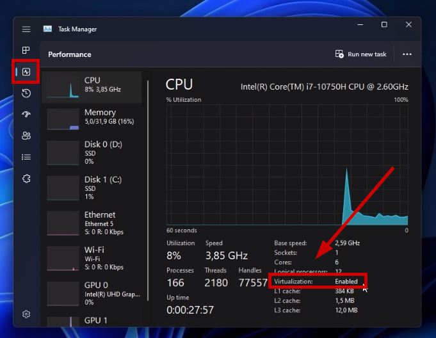The width and height of the screenshot is (436, 338).
Task: Select Disk 0 (D:) in the list
Action: tap(92, 152)
